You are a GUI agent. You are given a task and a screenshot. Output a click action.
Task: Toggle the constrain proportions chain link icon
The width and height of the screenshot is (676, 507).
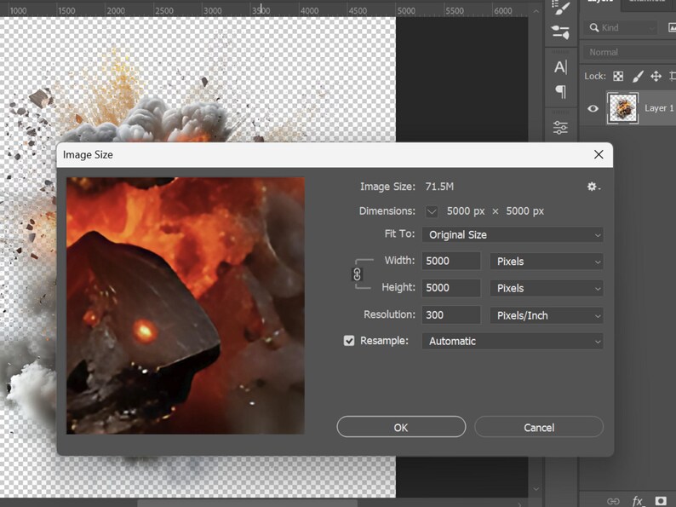[x=357, y=274]
